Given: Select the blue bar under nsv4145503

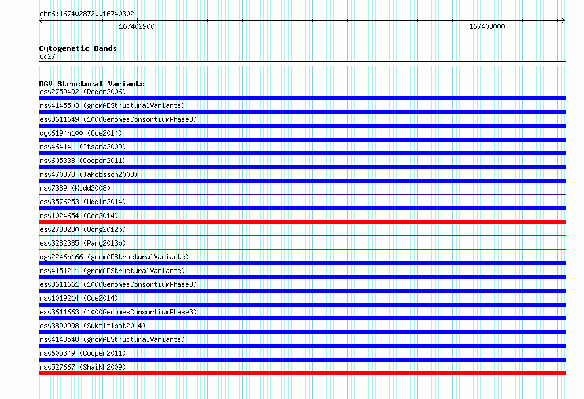Looking at the screenshot, I should point(302,112).
